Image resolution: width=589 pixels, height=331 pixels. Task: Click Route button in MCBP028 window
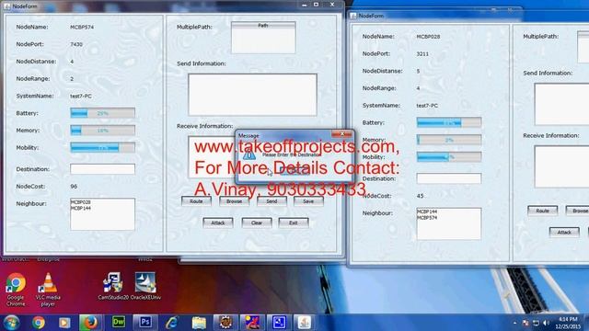pyautogui.click(x=542, y=211)
